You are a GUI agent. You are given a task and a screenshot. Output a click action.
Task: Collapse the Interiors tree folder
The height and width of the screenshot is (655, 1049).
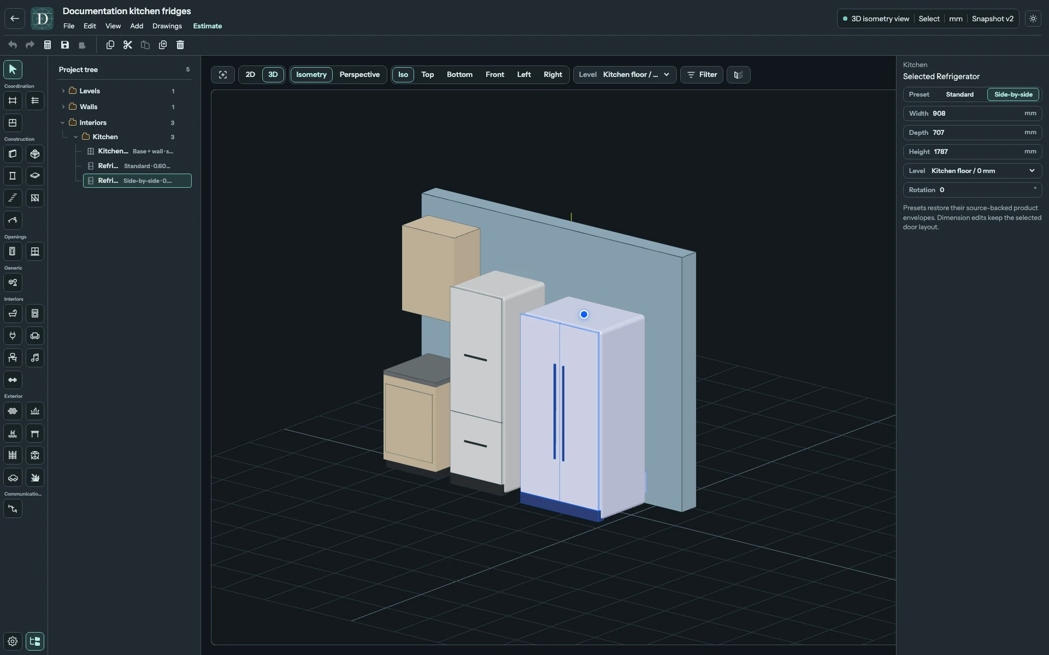tap(63, 123)
